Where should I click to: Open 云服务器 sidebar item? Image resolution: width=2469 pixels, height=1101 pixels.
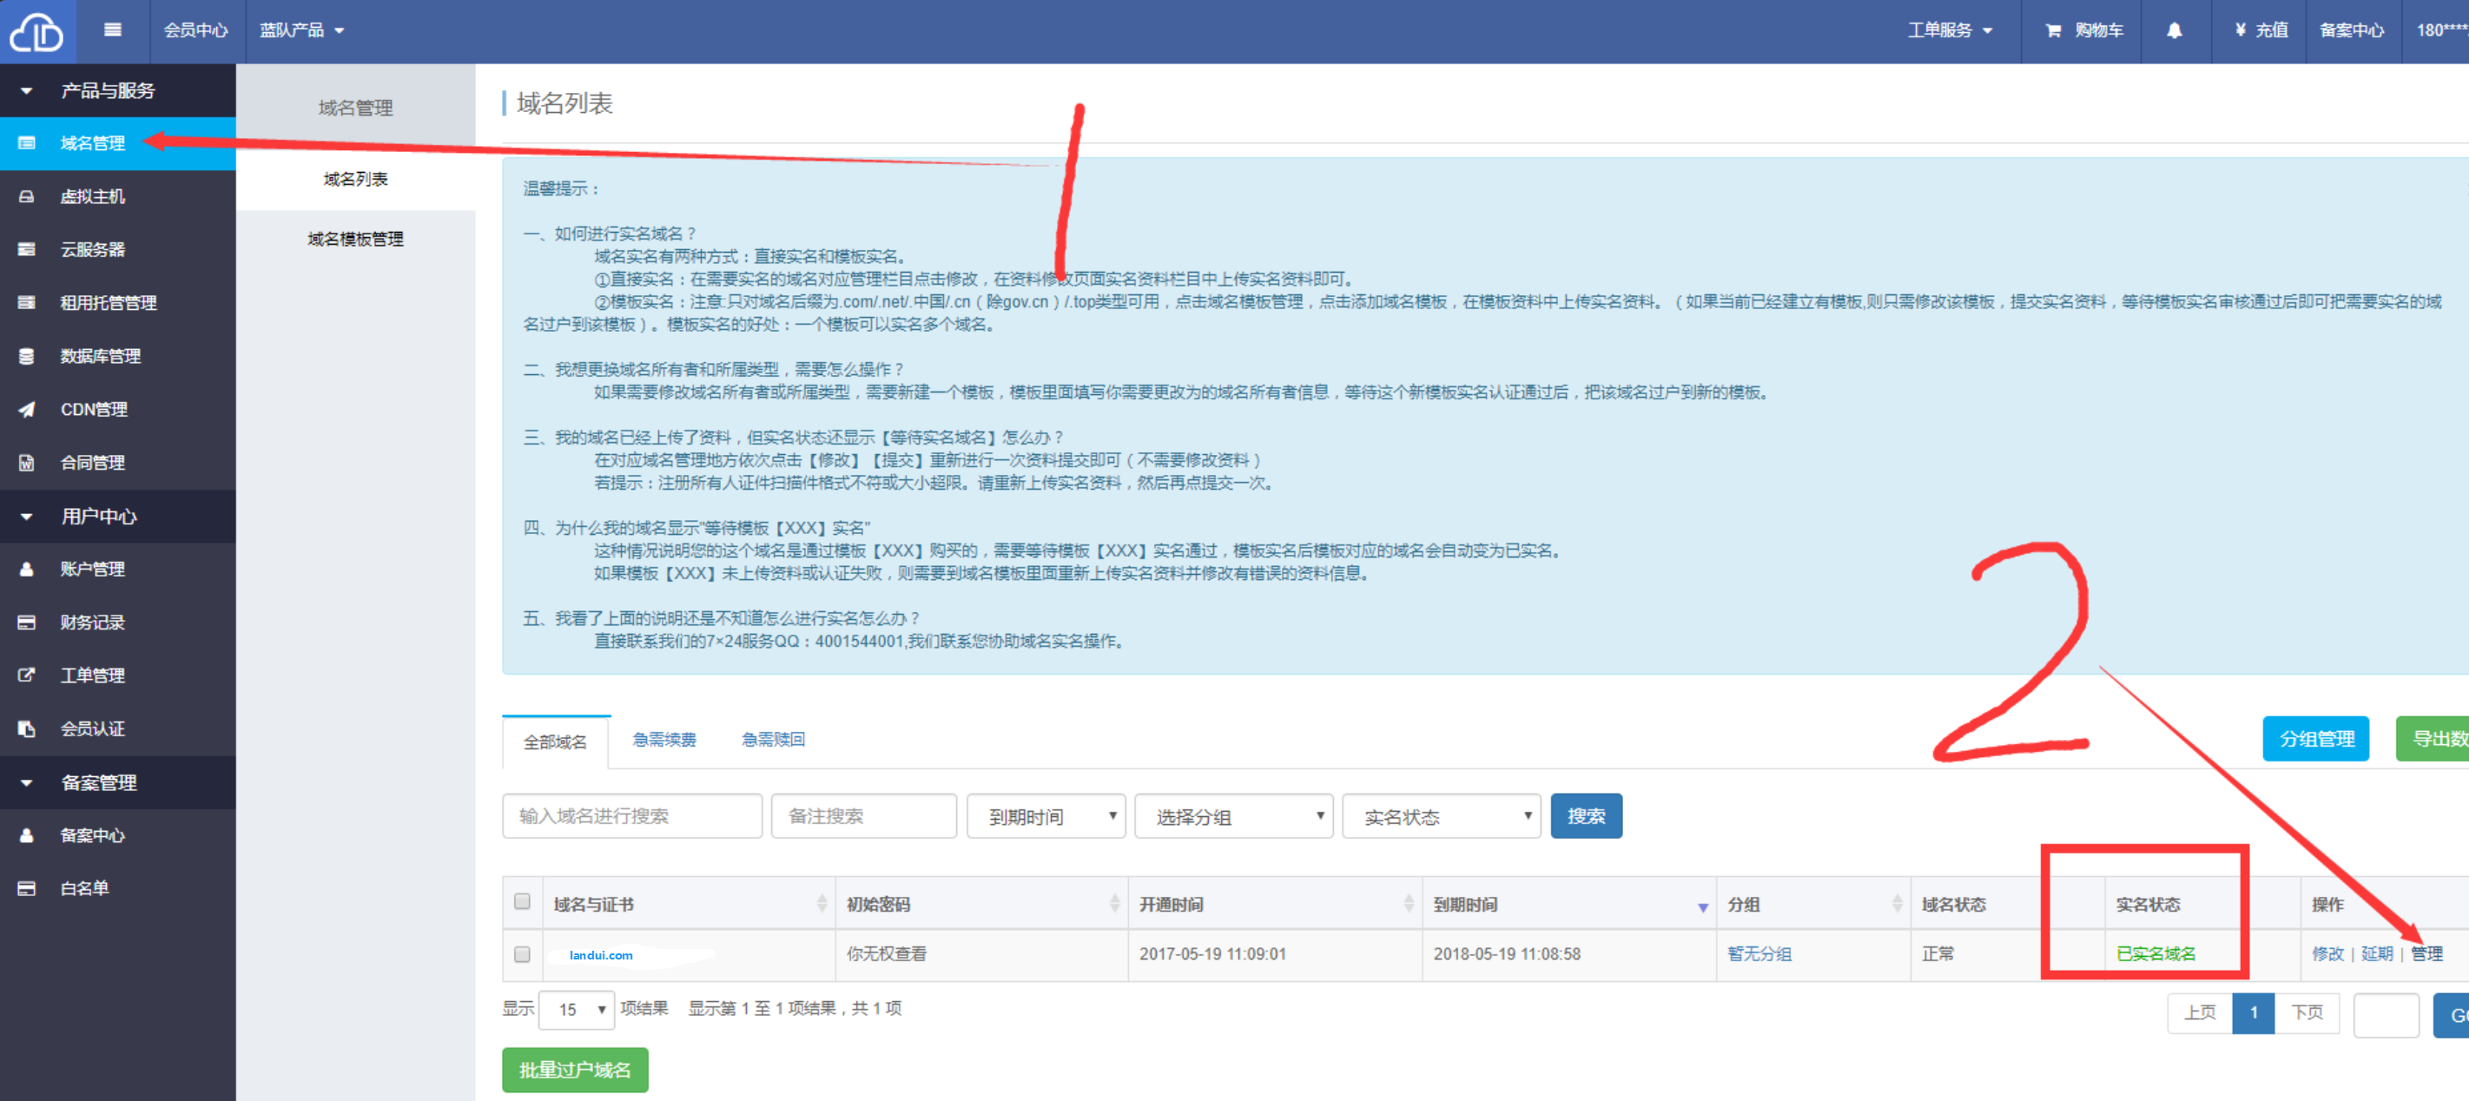pos(92,249)
